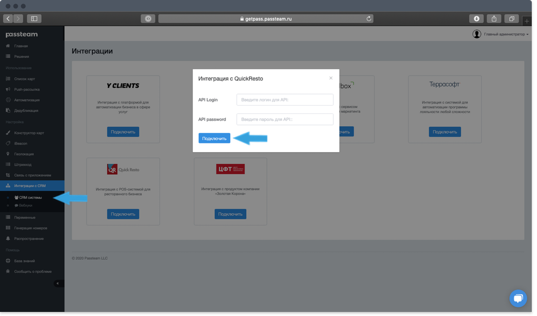
Task: Click the user avatar icon
Action: [477, 34]
